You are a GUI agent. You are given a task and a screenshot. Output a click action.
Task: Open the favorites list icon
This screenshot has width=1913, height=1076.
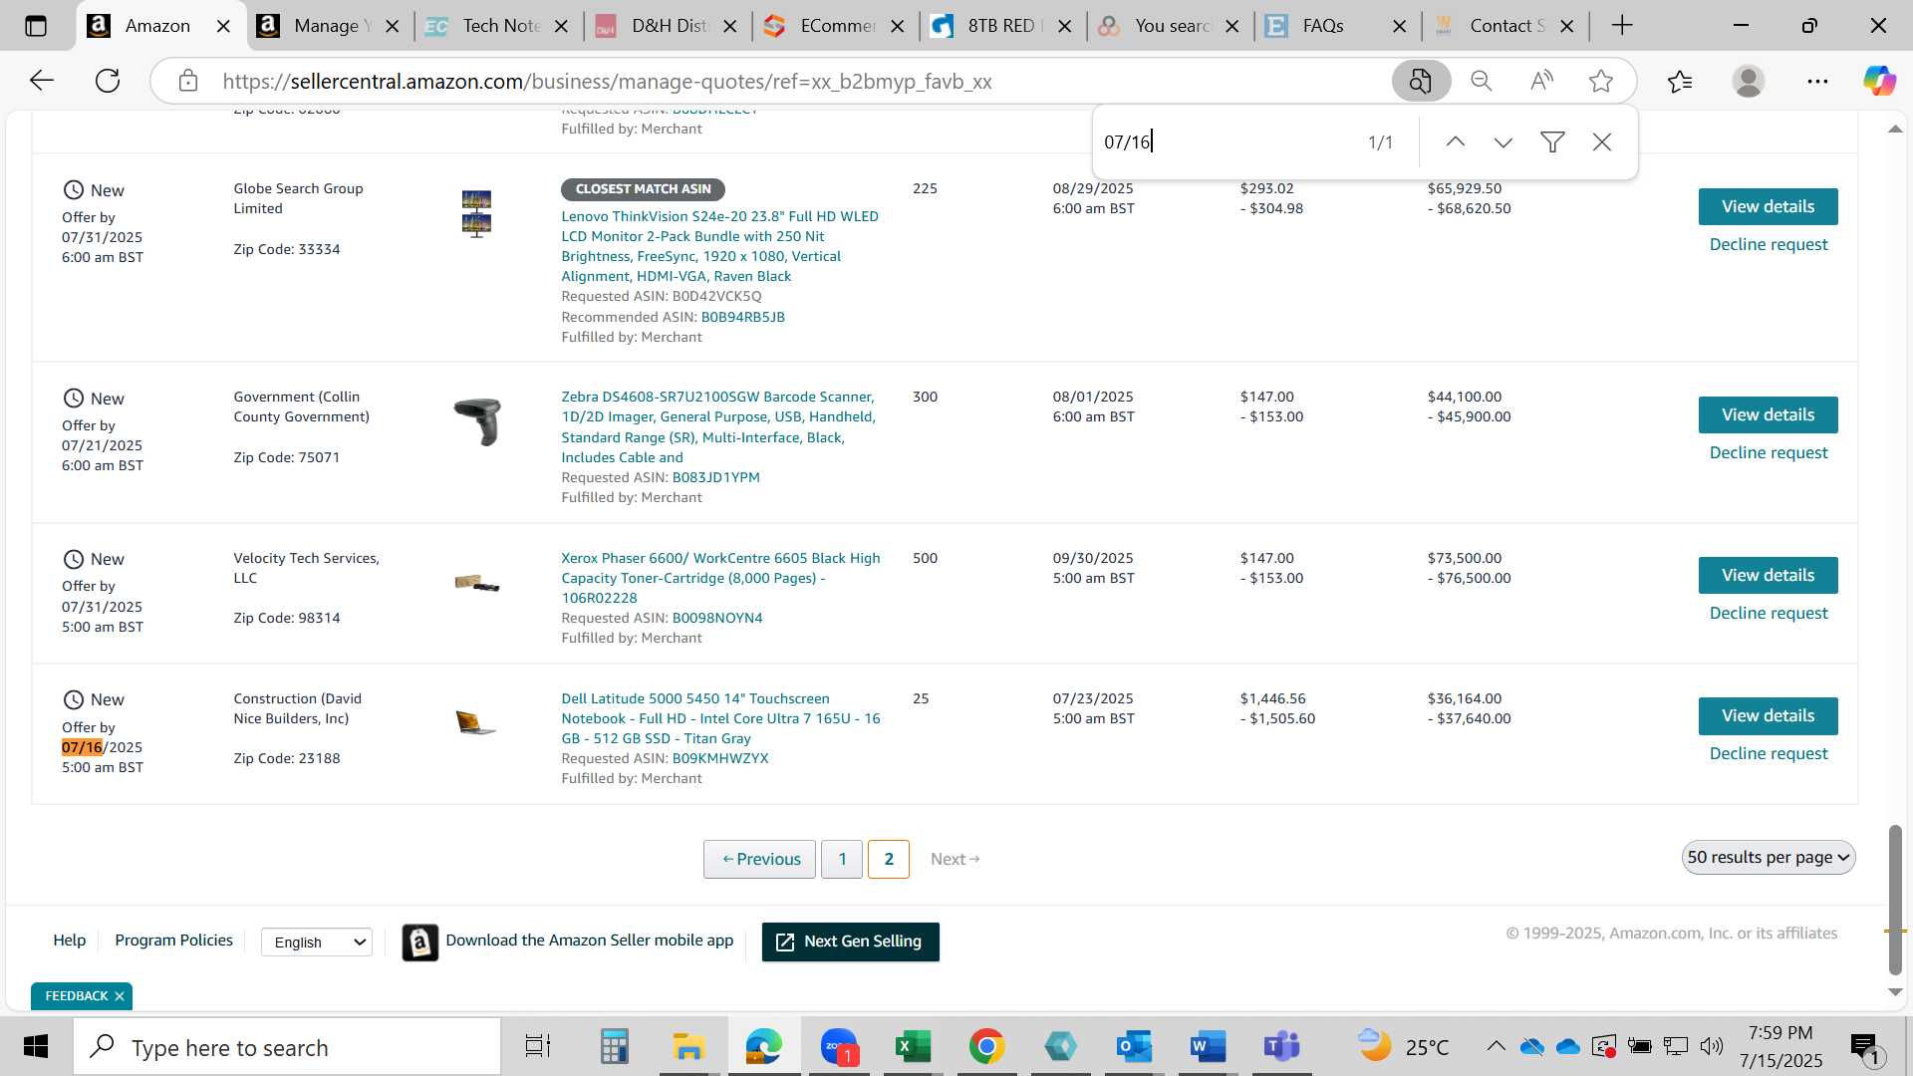1680,81
